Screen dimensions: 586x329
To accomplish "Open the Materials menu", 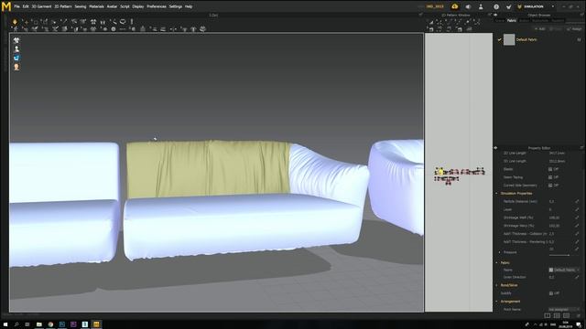I will click(96, 6).
